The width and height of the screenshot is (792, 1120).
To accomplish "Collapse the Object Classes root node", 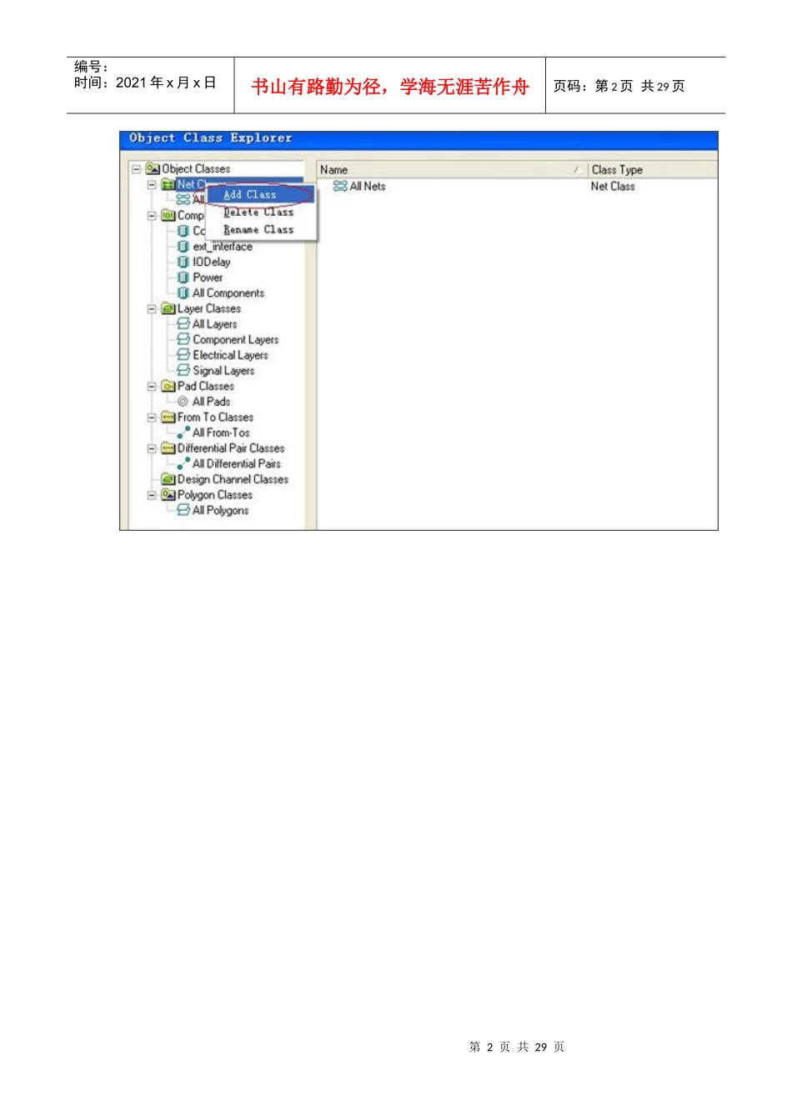I will click(x=136, y=169).
